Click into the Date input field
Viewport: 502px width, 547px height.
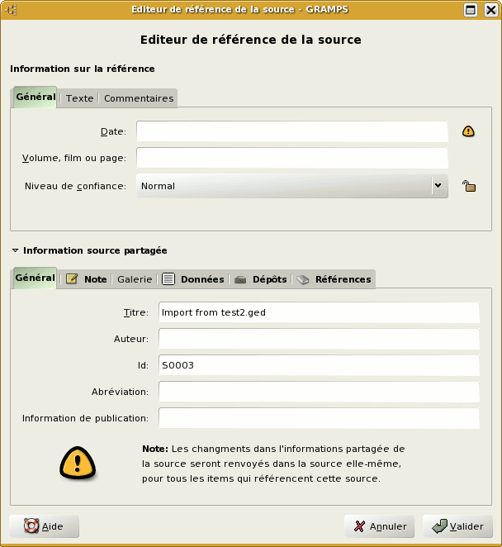291,131
